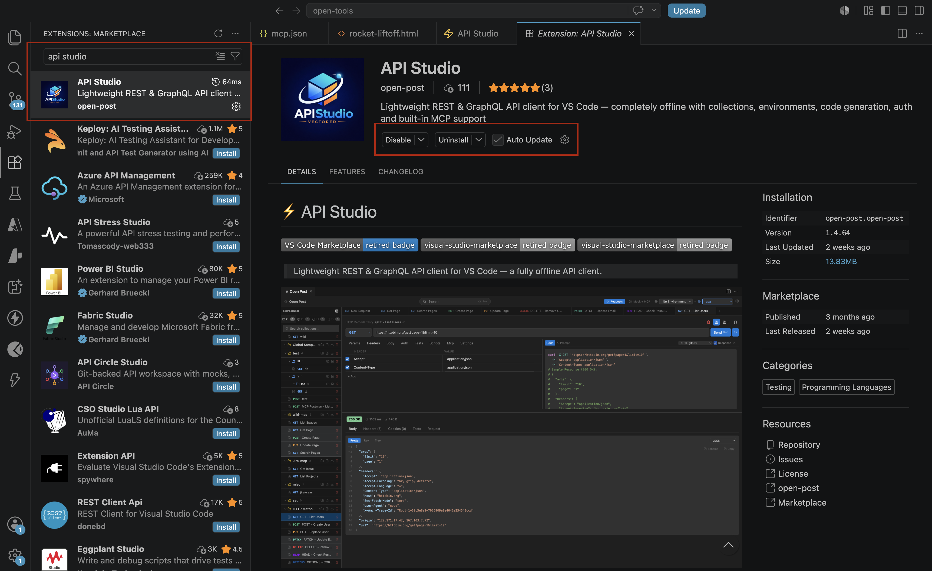
Task: Go forward with navigation arrow
Action: 296,11
